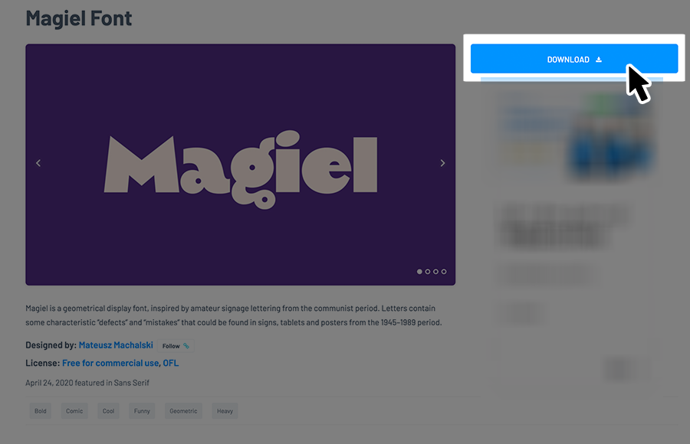Viewport: 690px width, 444px height.
Task: Select the Comic tag
Action: coord(74,411)
